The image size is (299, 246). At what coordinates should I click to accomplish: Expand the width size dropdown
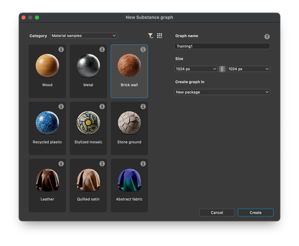click(196, 69)
